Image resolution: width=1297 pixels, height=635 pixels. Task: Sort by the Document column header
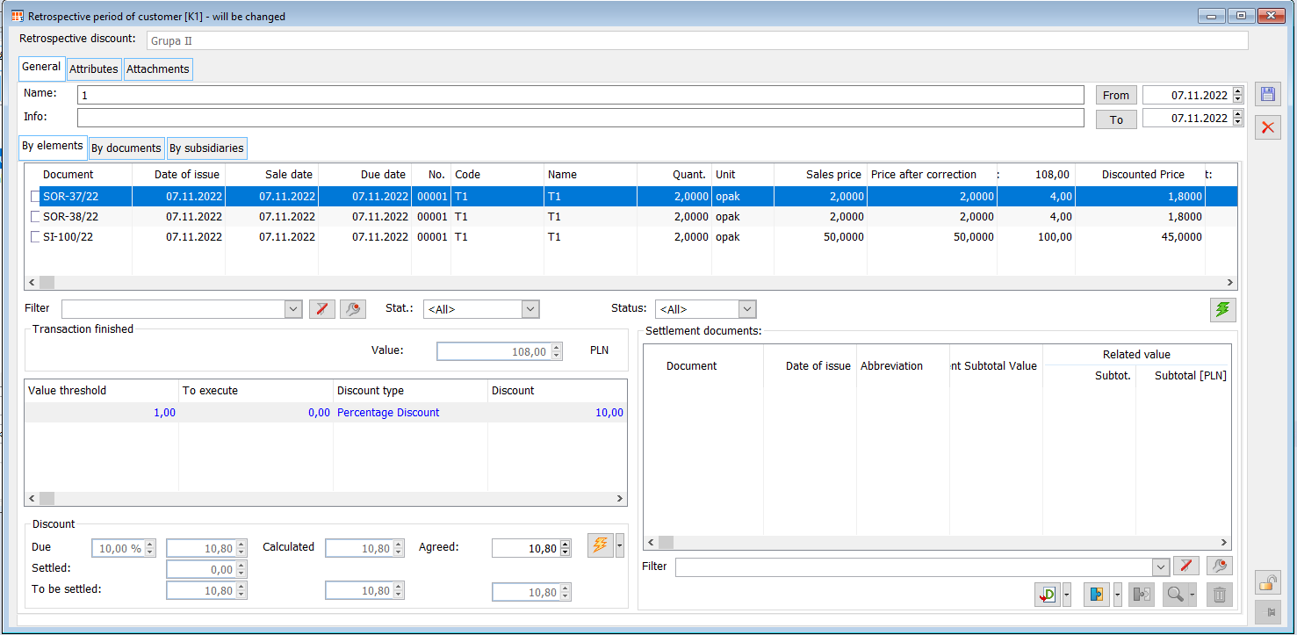(x=79, y=175)
